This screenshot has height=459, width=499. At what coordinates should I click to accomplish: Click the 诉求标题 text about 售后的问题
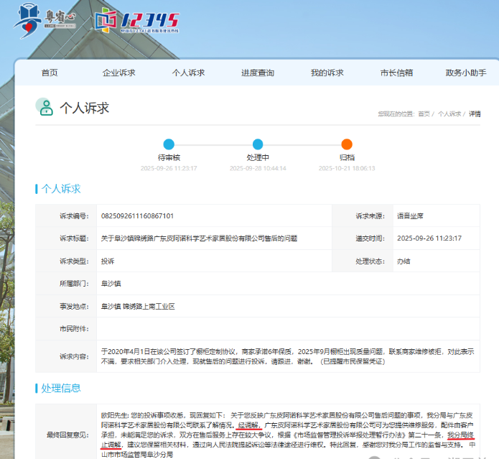(199, 238)
